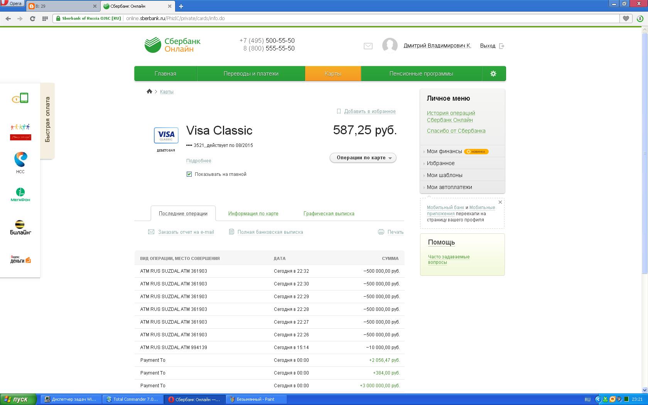Switch to Total Commander in the taskbar
648x405 pixels.
click(x=132, y=399)
